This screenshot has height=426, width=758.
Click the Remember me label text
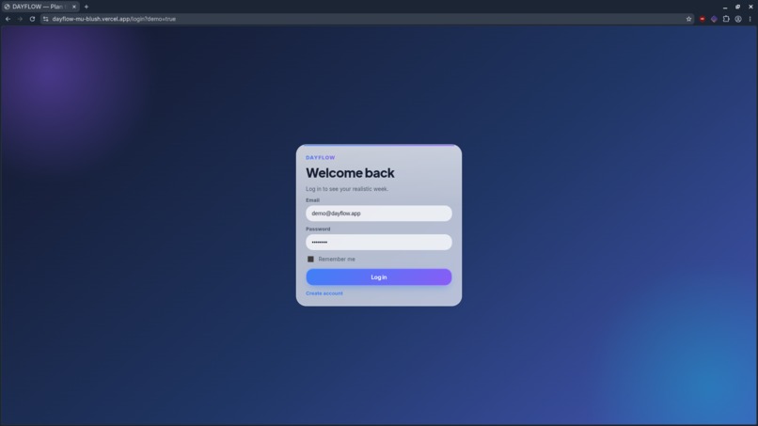pyautogui.click(x=337, y=260)
